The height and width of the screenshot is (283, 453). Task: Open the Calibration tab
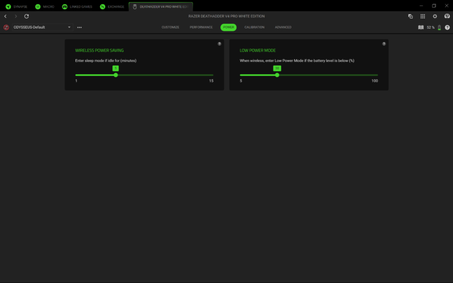point(254,27)
